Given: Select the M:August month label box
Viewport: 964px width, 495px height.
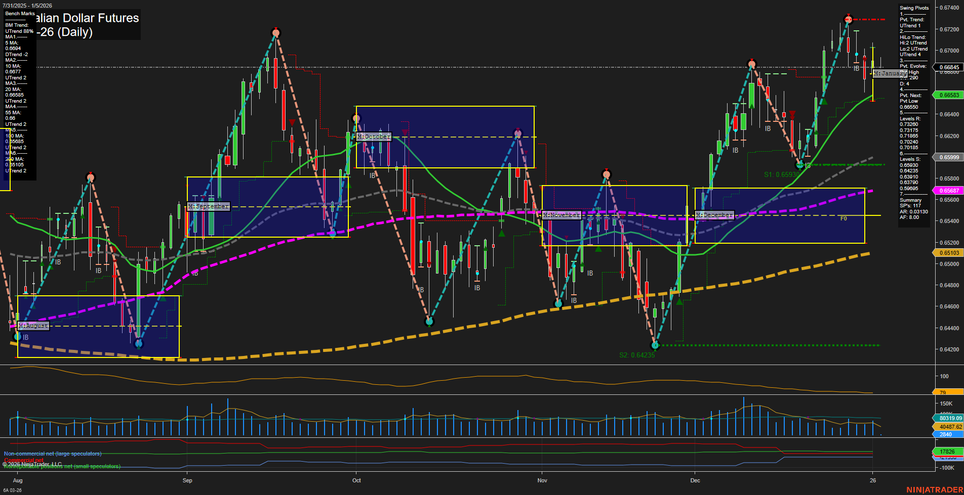Looking at the screenshot, I should (x=32, y=326).
